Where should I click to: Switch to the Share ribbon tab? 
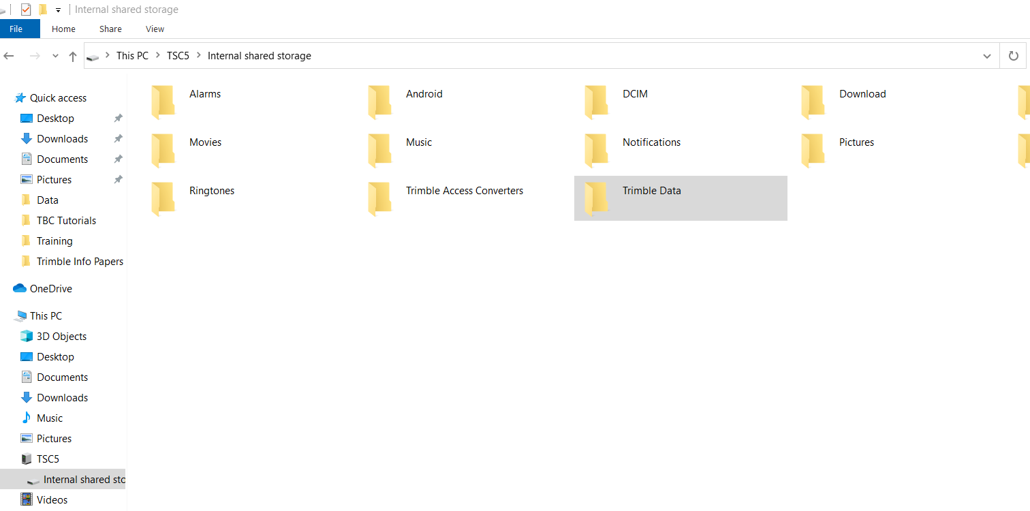[x=110, y=29]
